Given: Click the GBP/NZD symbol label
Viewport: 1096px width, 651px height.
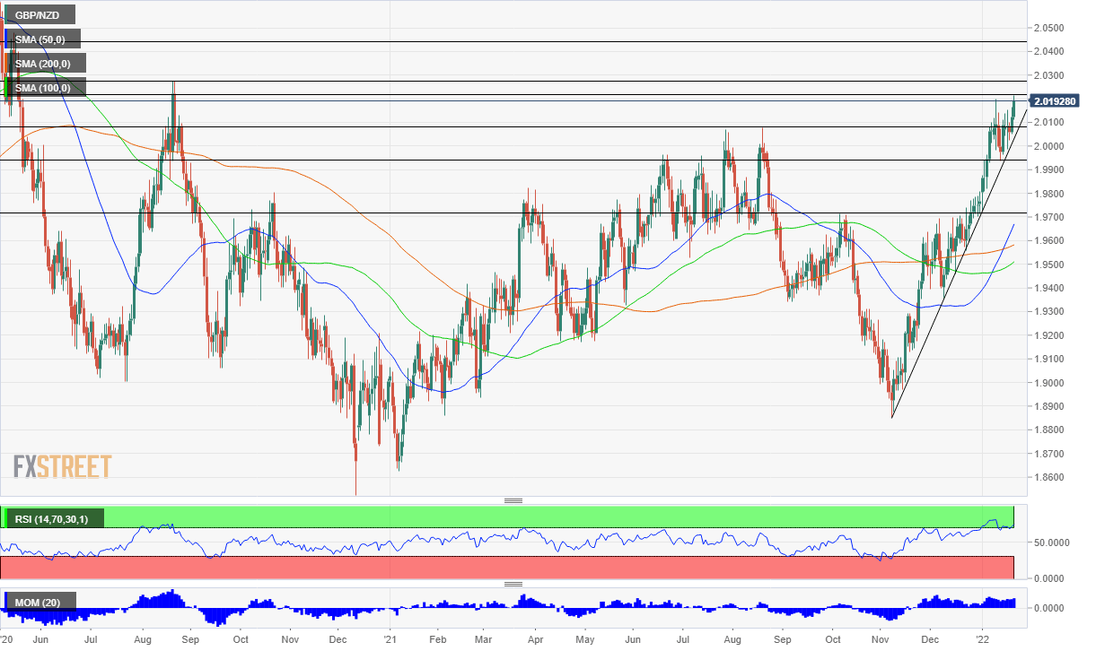Looking at the screenshot, I should (38, 15).
